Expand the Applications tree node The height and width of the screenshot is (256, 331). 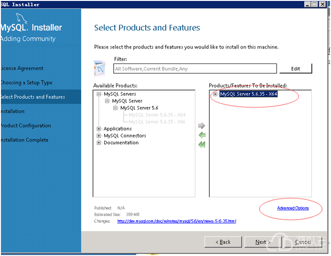click(x=99, y=129)
